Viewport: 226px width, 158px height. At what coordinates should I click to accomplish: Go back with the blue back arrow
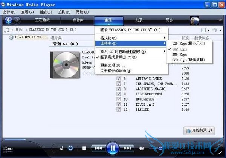pyautogui.click(x=8, y=20)
